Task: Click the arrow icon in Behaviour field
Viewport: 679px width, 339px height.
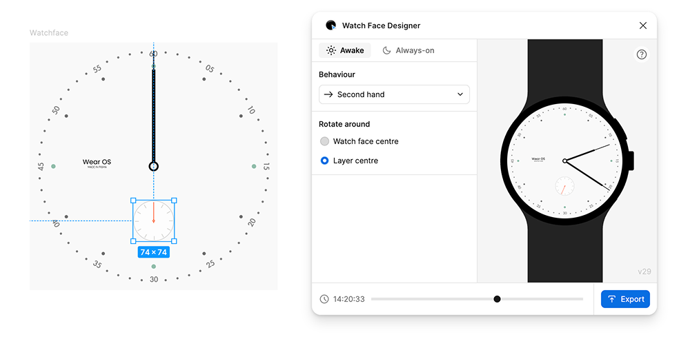Action: 328,94
